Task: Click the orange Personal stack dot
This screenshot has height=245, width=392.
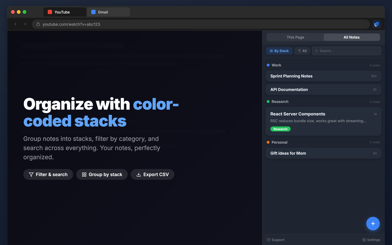Action: 268,142
